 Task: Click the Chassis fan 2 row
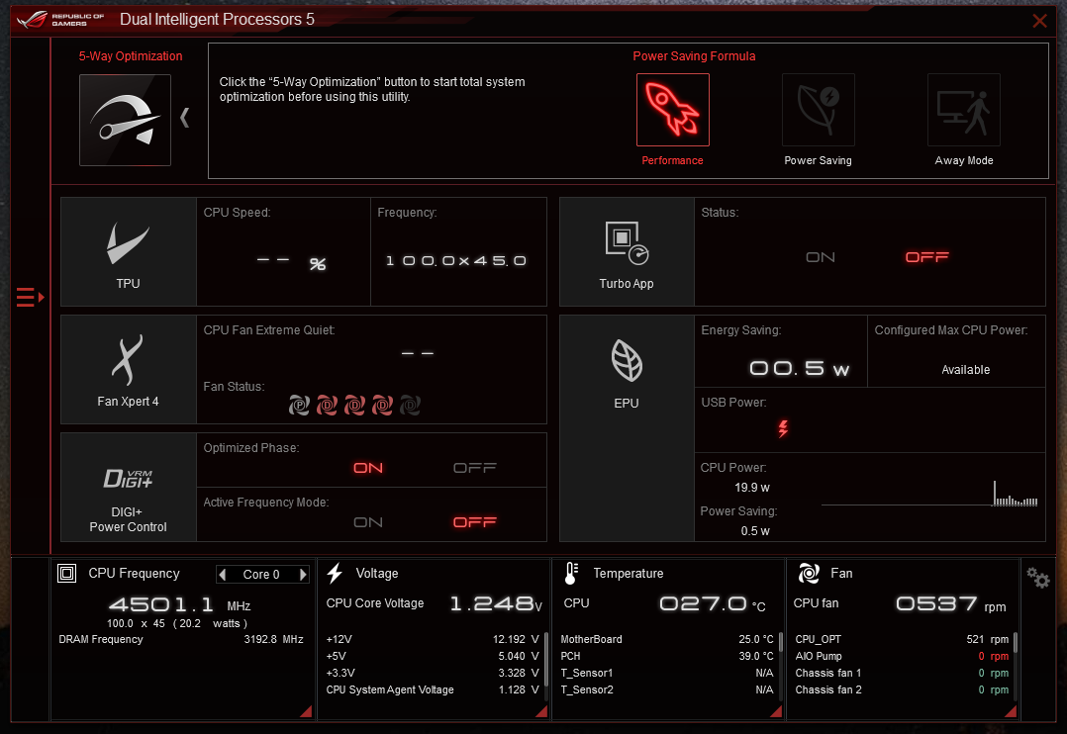[x=902, y=689]
